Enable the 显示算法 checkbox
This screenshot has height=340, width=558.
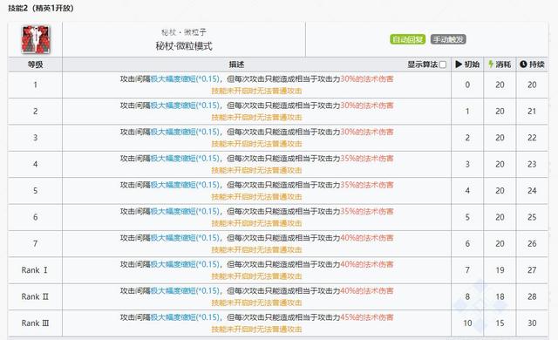pos(442,65)
